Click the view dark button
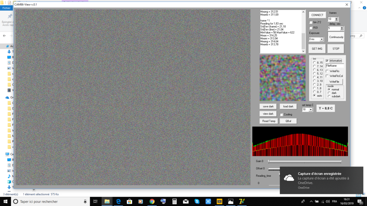367x206 pixels. [x=268, y=114]
